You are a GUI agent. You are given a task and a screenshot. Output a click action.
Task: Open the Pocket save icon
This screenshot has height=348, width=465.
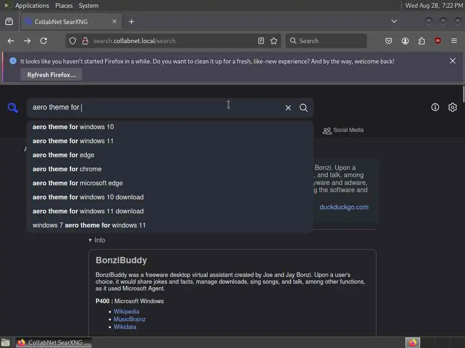point(389,41)
